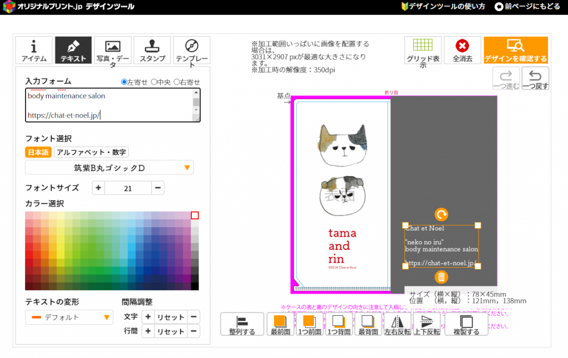Increase 文字 character spacing with plus
Viewport: 568px width, 358px height.
tap(148, 317)
